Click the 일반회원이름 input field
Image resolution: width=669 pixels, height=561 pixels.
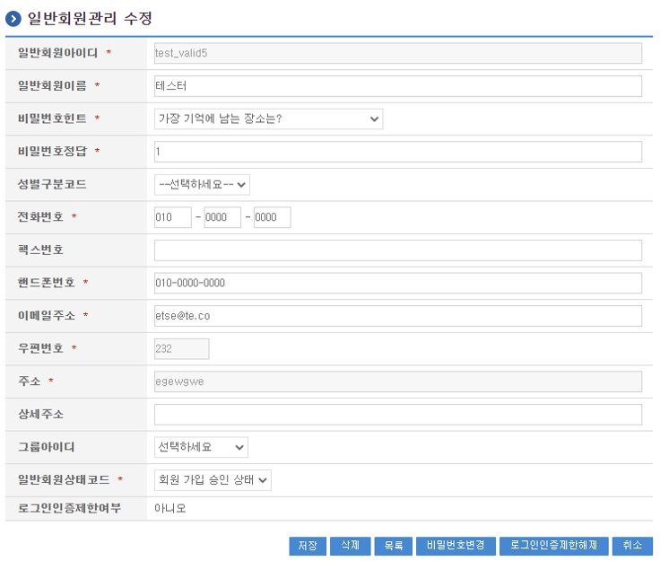(x=398, y=85)
